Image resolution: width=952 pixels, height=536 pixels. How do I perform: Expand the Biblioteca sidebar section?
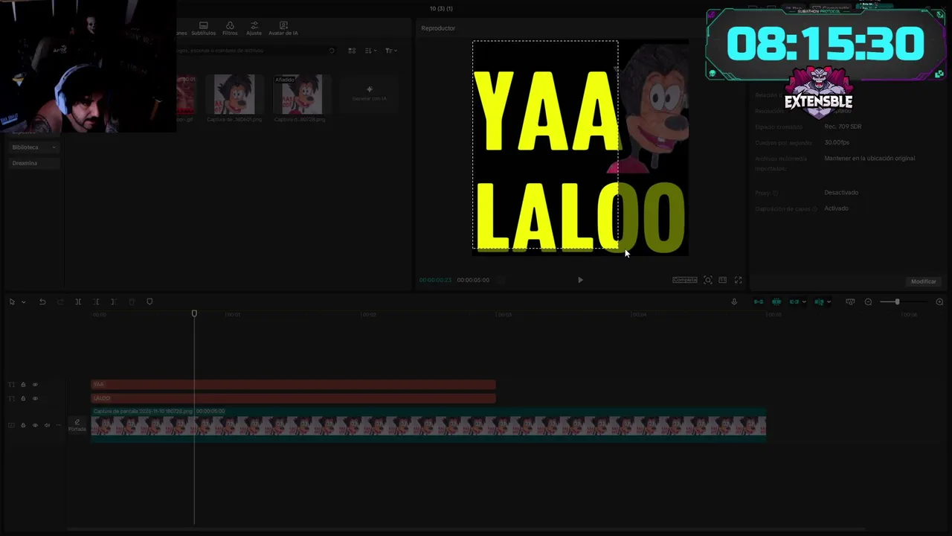pos(33,147)
